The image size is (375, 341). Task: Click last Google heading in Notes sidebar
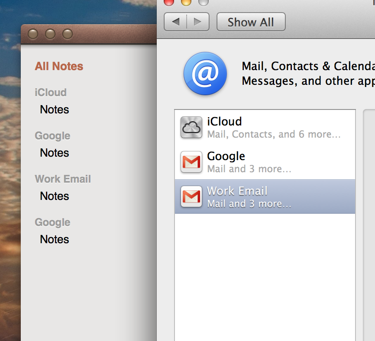pyautogui.click(x=53, y=222)
